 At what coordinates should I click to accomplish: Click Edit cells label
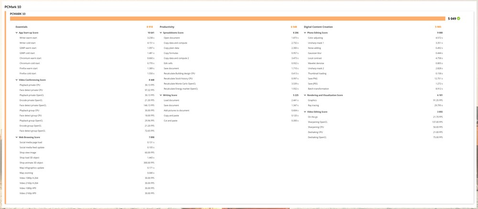click(x=168, y=64)
